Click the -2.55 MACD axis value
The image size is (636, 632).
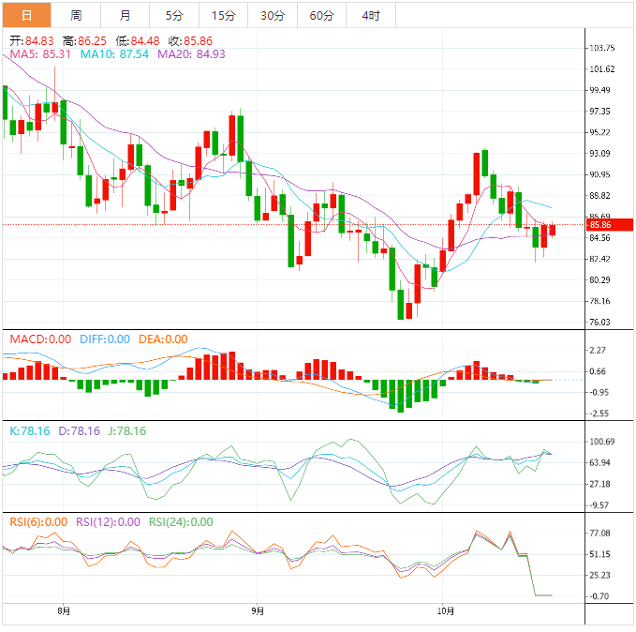click(599, 414)
